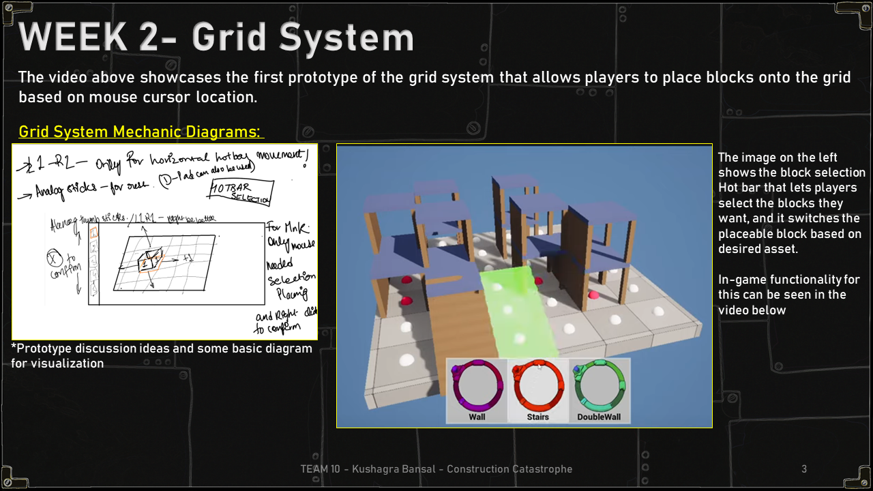Select the purple Wall ring icon
This screenshot has height=491, width=873.
pyautogui.click(x=476, y=385)
